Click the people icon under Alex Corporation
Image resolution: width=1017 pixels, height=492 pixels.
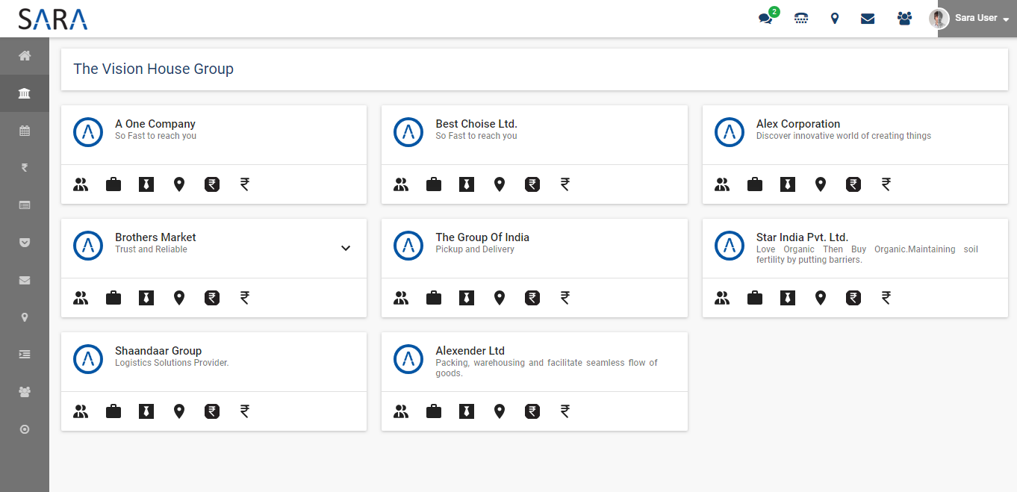722,184
